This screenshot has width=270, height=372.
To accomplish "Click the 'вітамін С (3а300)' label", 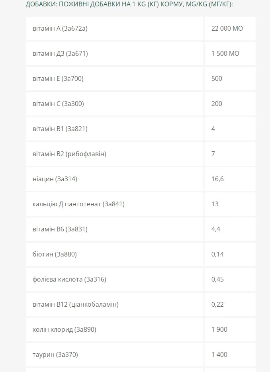I will tap(59, 104).
